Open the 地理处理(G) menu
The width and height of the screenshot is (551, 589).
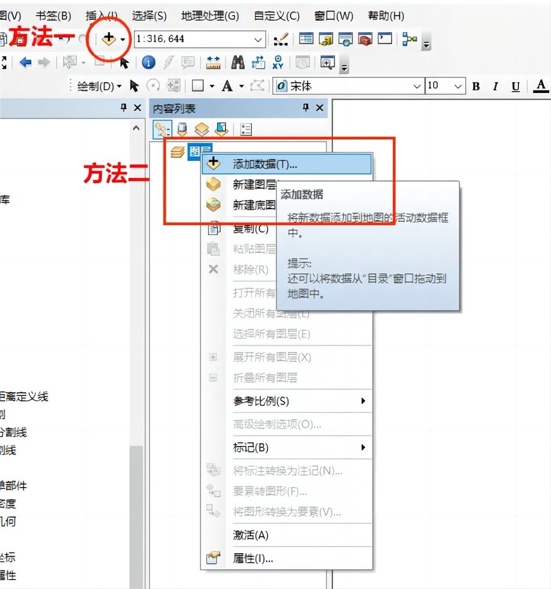210,16
